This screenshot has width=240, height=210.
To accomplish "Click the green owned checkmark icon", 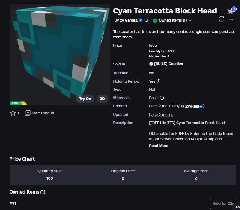I will (x=155, y=20).
